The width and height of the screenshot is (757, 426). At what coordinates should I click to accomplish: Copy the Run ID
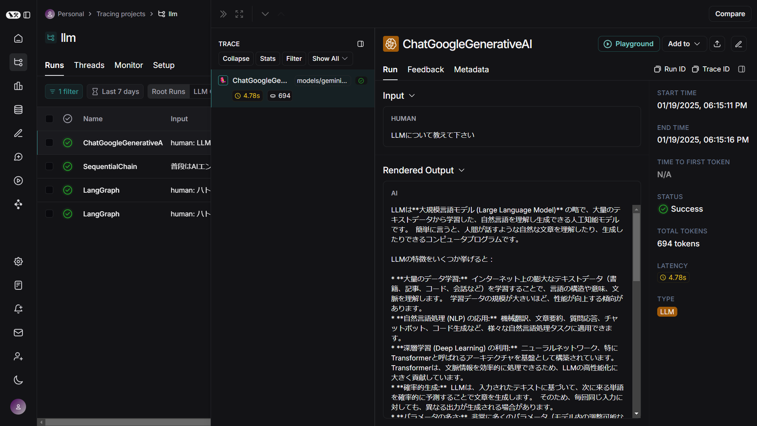[x=670, y=69]
